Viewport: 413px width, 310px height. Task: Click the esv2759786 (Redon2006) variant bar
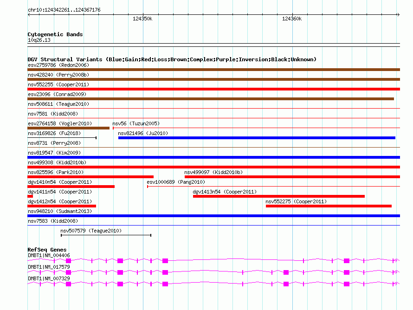213,70
